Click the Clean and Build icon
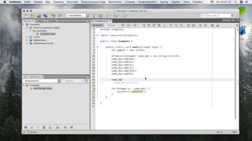Screen dimensions: 252x141 [101, 16]
